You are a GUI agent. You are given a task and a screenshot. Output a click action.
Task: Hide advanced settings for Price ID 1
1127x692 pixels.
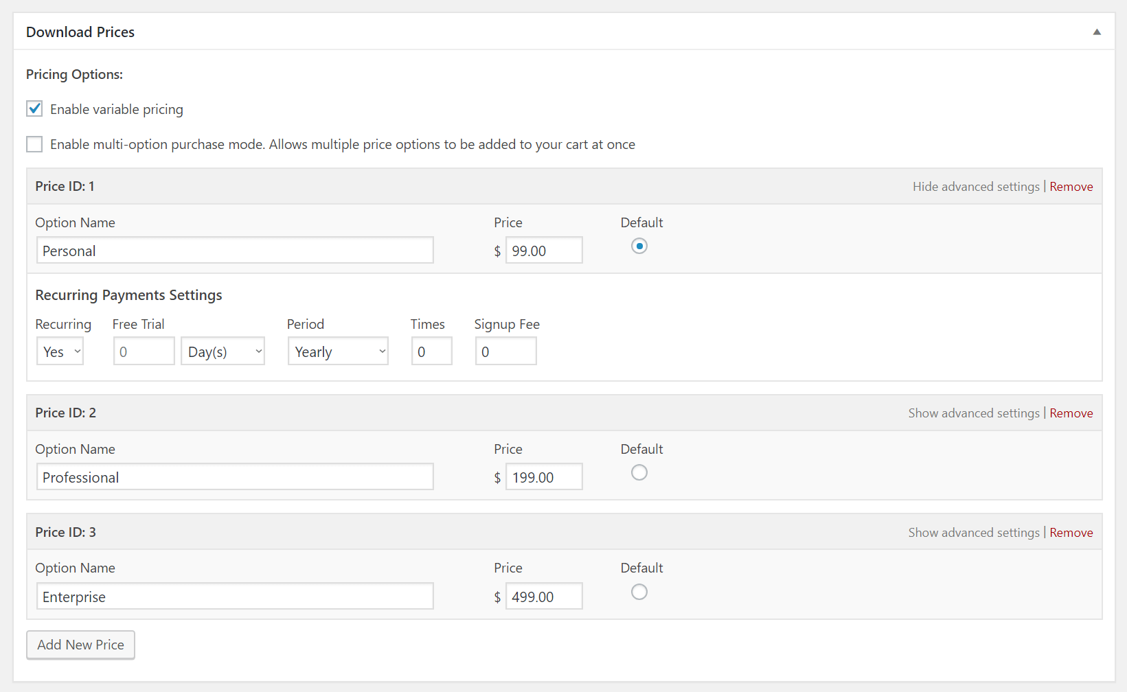click(x=975, y=187)
